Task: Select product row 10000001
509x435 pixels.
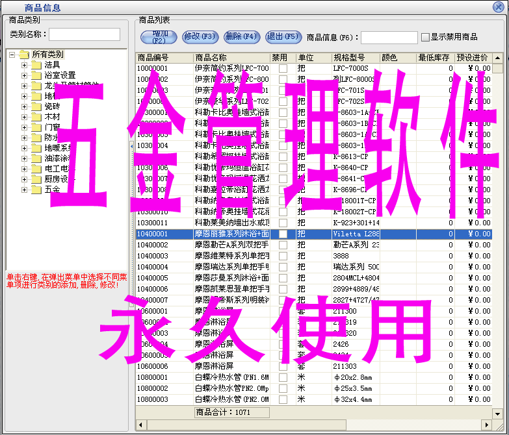Action: [313, 68]
